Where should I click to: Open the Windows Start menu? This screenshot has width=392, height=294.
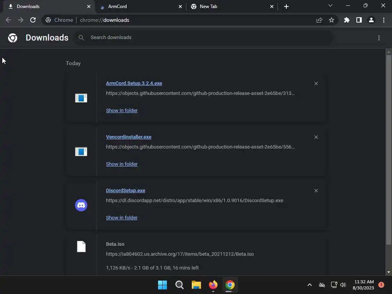click(x=162, y=285)
